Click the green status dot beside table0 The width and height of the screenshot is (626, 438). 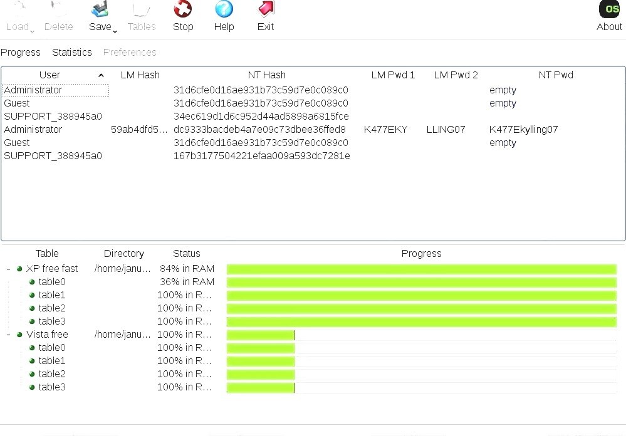point(31,281)
